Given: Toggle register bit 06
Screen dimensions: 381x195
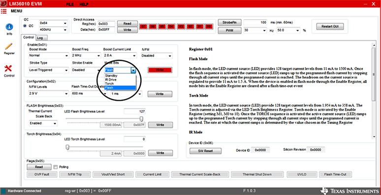Looking at the screenshot, I should (x=153, y=27).
